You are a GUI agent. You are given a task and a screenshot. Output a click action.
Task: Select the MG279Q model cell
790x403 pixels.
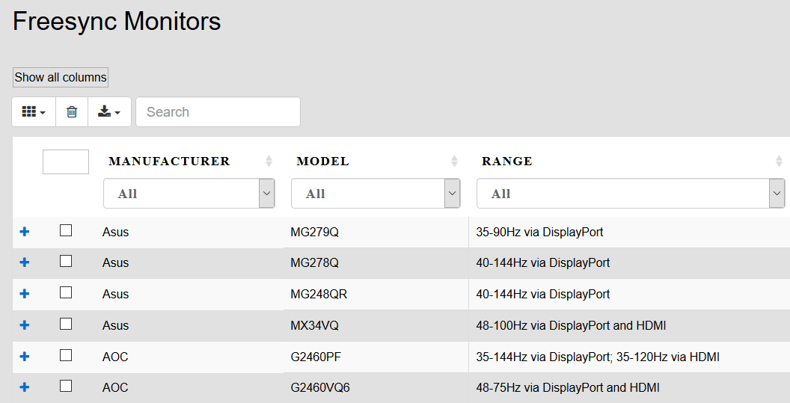tap(314, 233)
